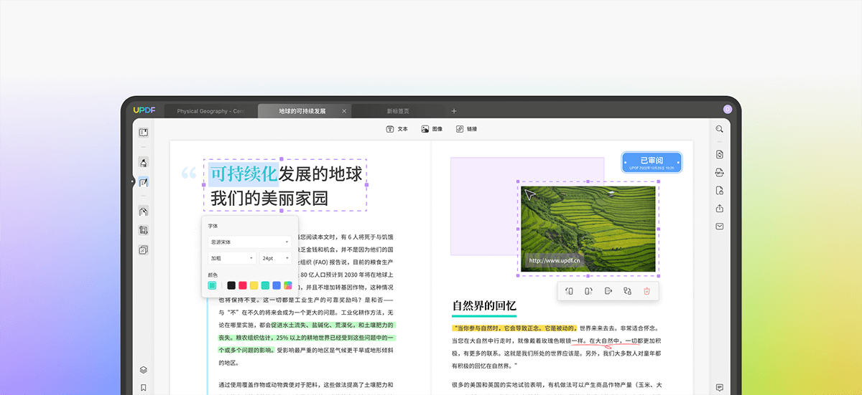This screenshot has height=395, width=862.
Task: Click the Search magnifier icon
Action: [719, 129]
